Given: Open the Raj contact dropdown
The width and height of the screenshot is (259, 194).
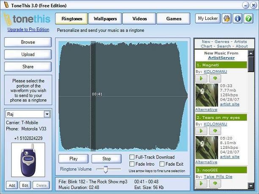Looking at the screenshot, I should point(47,114).
